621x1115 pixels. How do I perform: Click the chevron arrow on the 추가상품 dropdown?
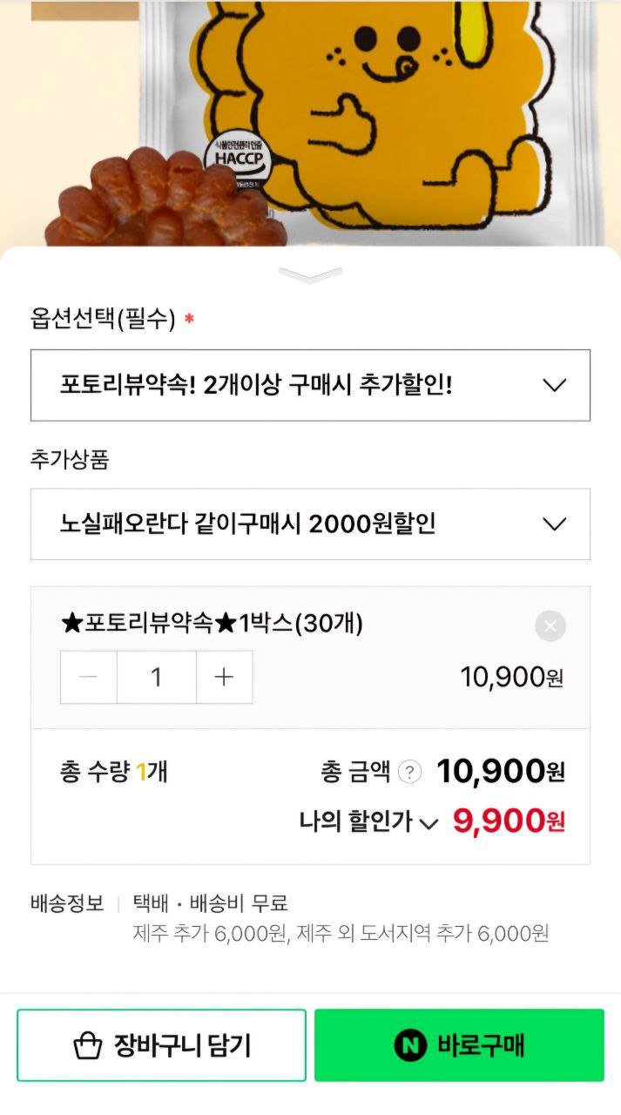pos(554,524)
